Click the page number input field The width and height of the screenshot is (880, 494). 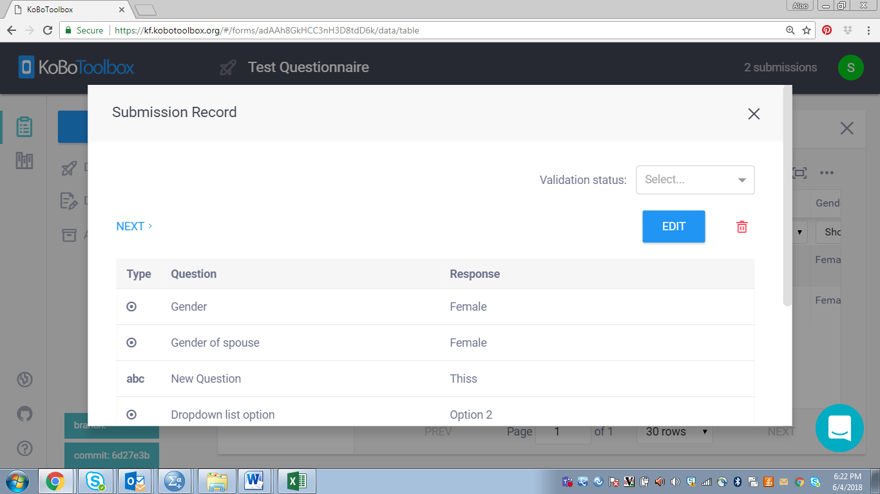click(x=562, y=432)
